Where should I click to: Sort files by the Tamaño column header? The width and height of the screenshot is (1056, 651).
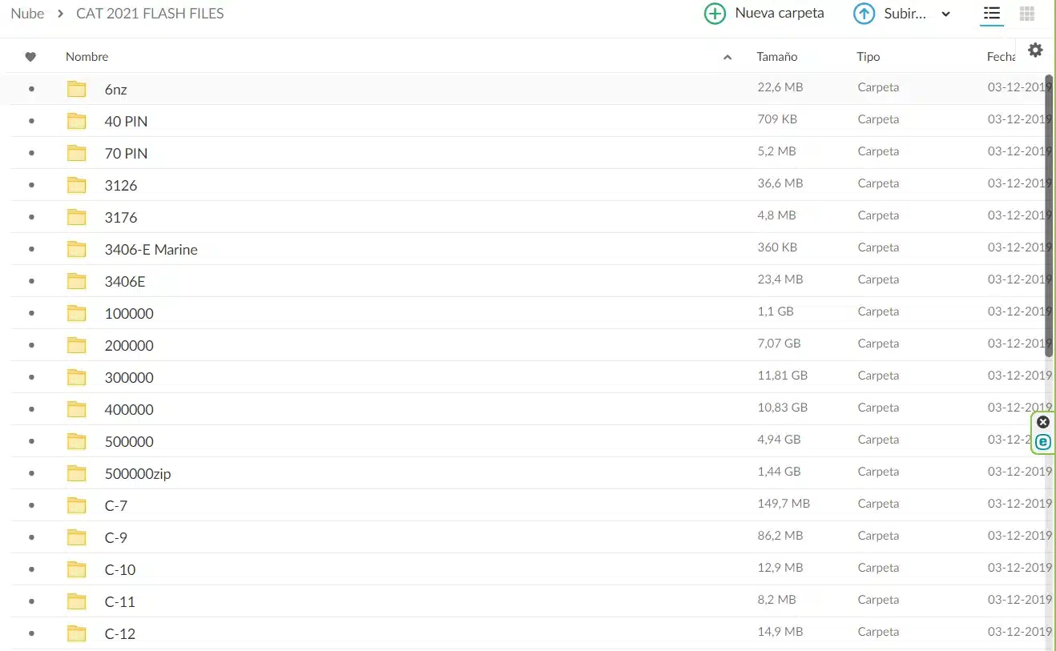pyautogui.click(x=776, y=56)
